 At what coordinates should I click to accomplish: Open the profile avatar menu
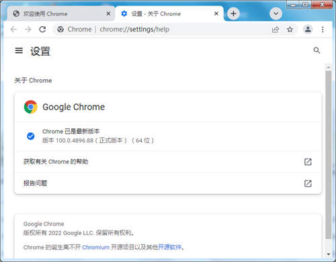pos(308,30)
